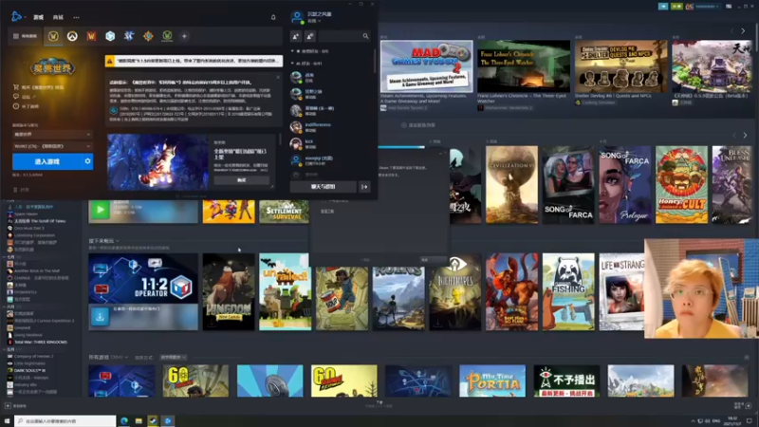The image size is (759, 427).
Task: Click the friends search magnifier icon
Action: [x=365, y=36]
